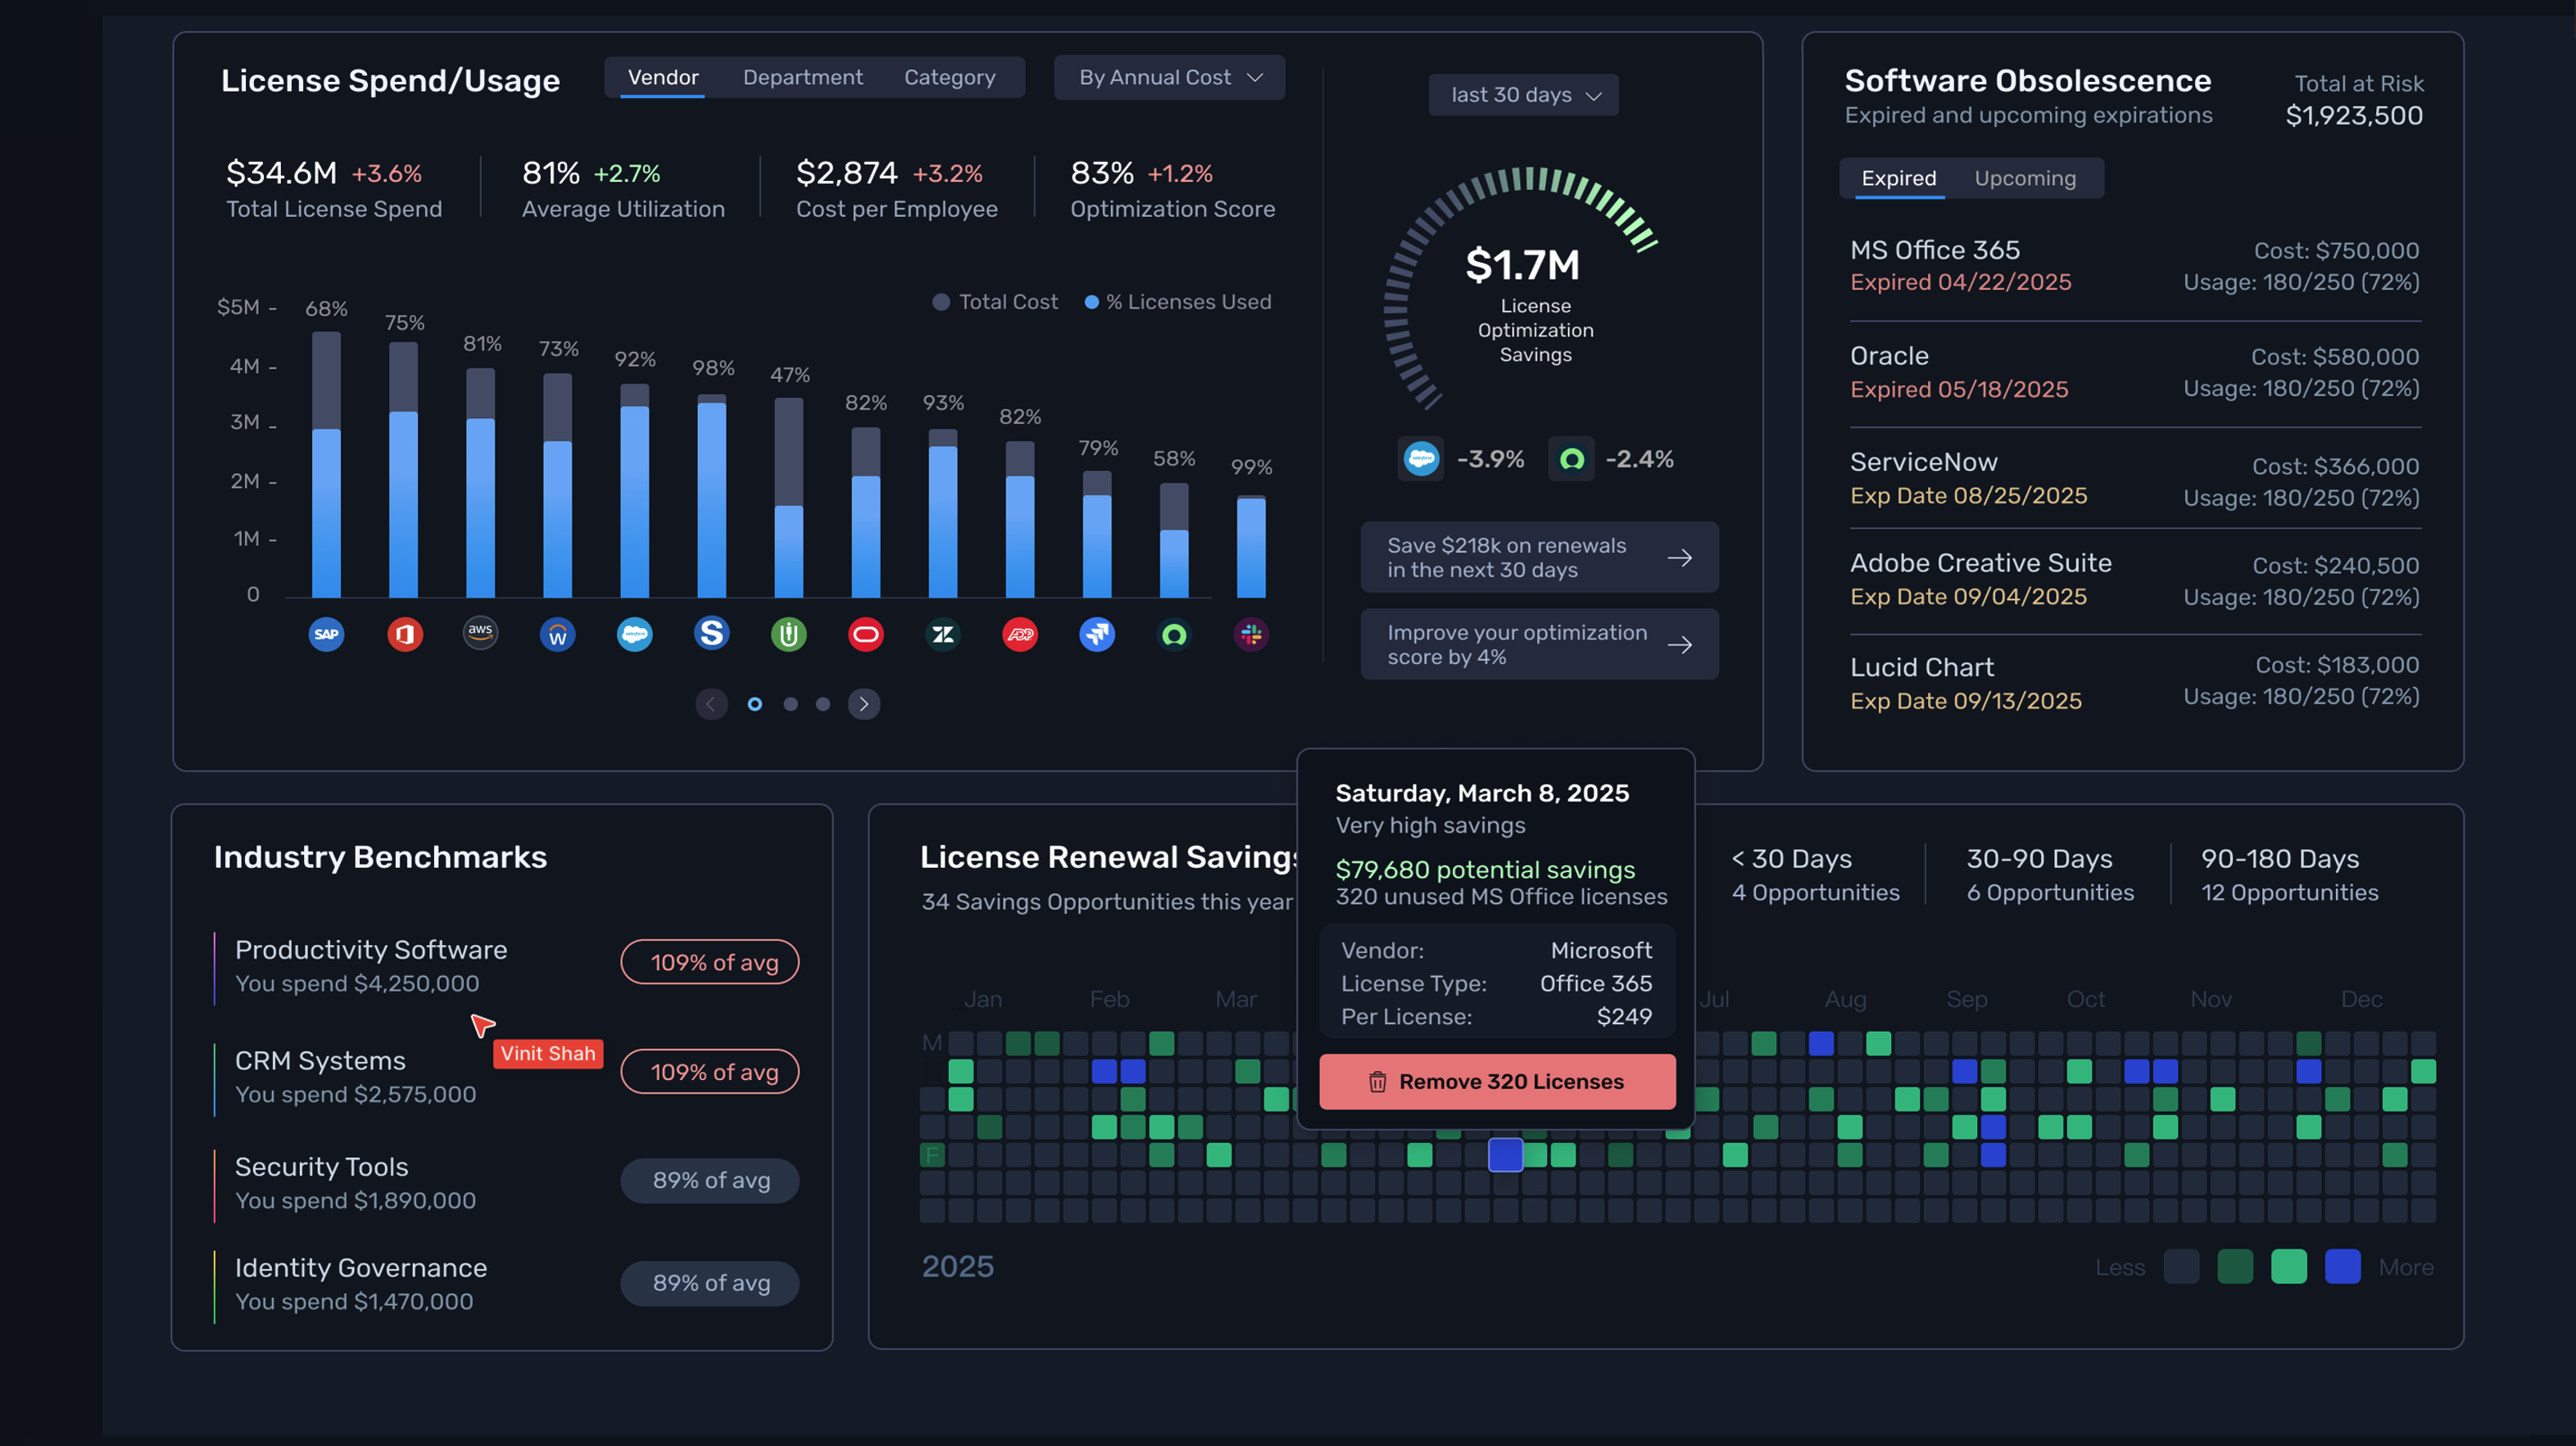
Task: Click Save $218k on renewals card
Action: tap(1539, 558)
